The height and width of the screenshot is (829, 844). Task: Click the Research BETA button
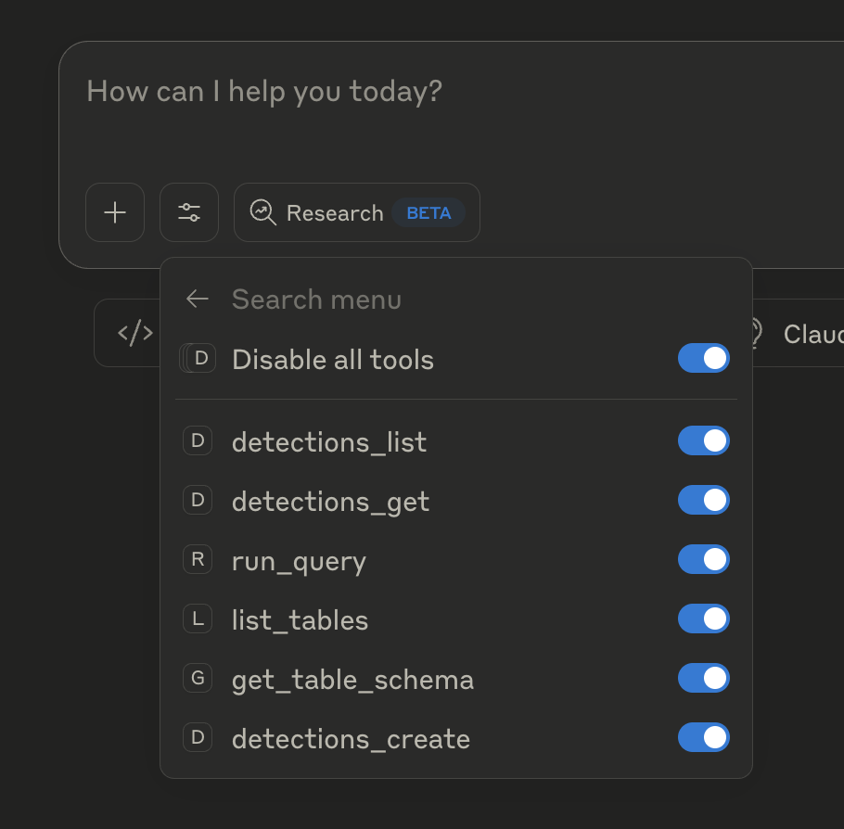pyautogui.click(x=356, y=212)
